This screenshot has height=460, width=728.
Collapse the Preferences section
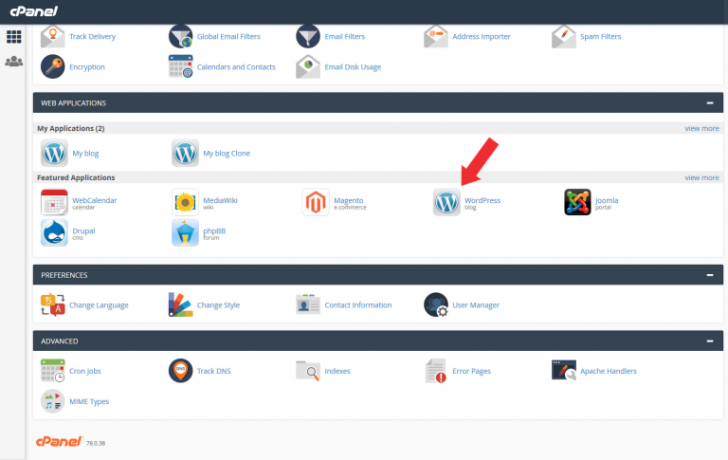click(709, 275)
